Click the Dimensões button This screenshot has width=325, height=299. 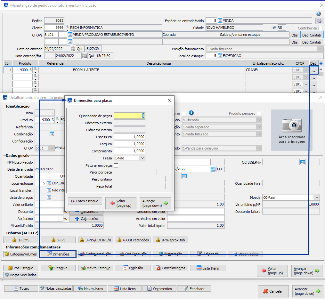pos(57,254)
